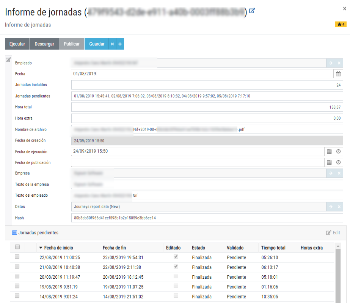Select row 21/08/2019 10:40:38 checkbox

[17, 266]
